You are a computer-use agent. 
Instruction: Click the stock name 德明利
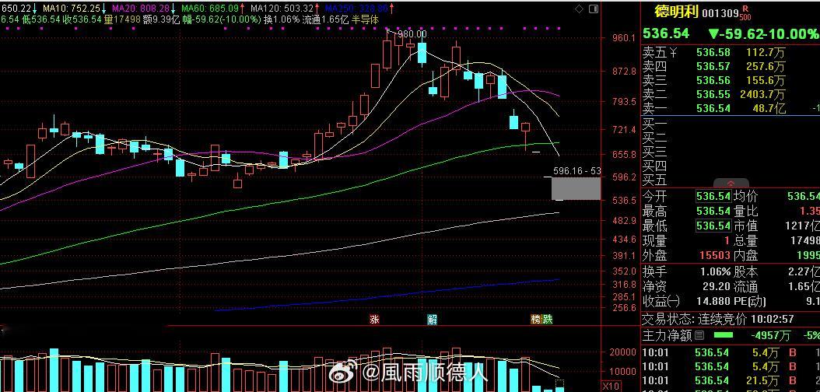pyautogui.click(x=677, y=12)
